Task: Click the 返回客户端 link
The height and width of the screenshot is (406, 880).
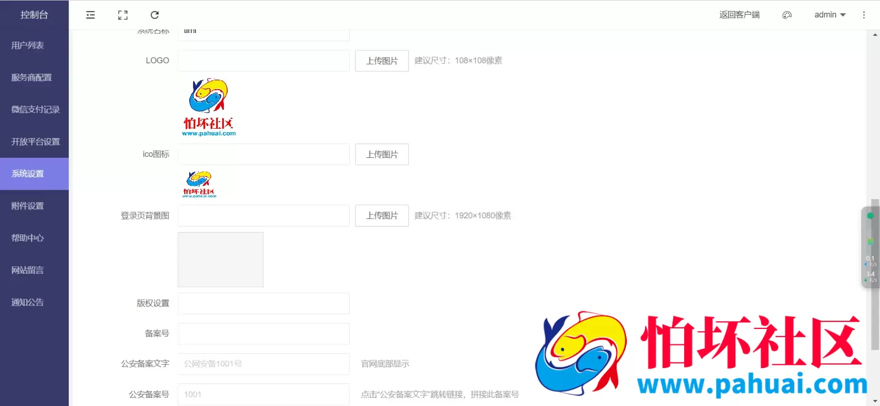Action: click(739, 15)
